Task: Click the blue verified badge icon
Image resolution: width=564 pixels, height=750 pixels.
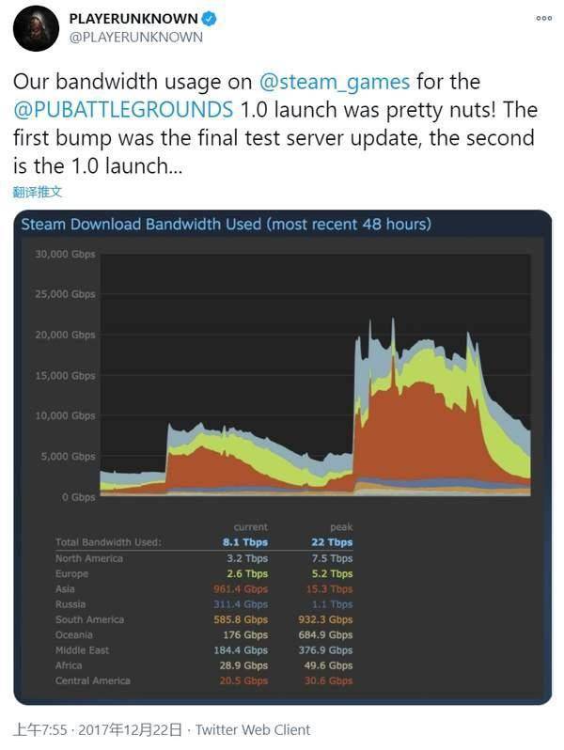Action: coord(212,18)
